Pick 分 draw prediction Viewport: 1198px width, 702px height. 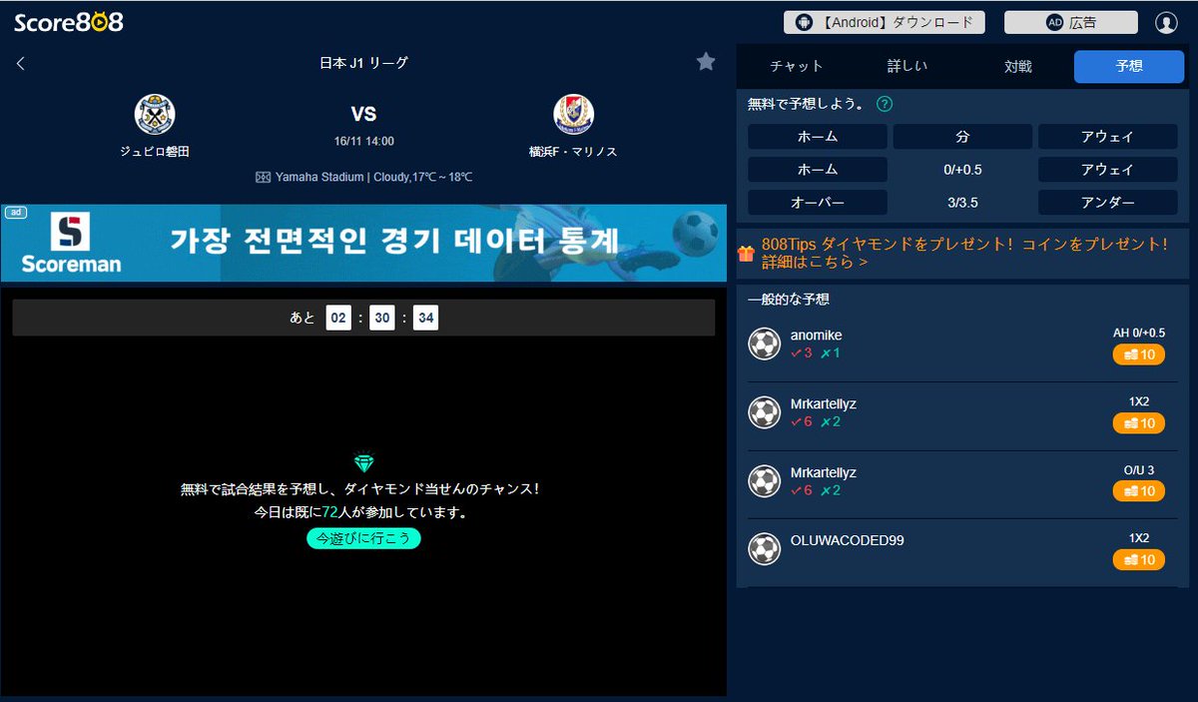(x=962, y=137)
